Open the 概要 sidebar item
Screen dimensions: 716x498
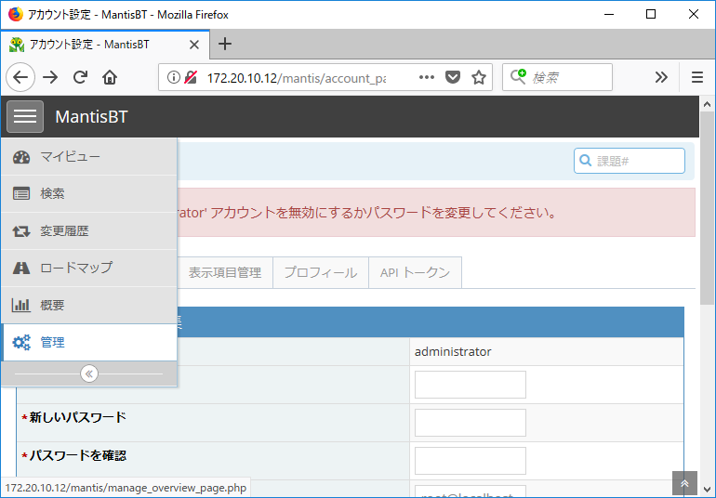[x=89, y=305]
